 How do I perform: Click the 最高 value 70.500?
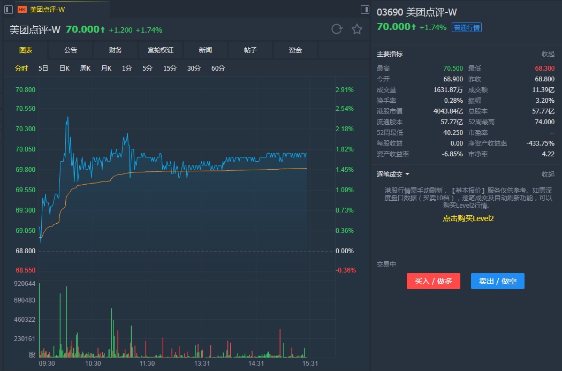coord(453,68)
